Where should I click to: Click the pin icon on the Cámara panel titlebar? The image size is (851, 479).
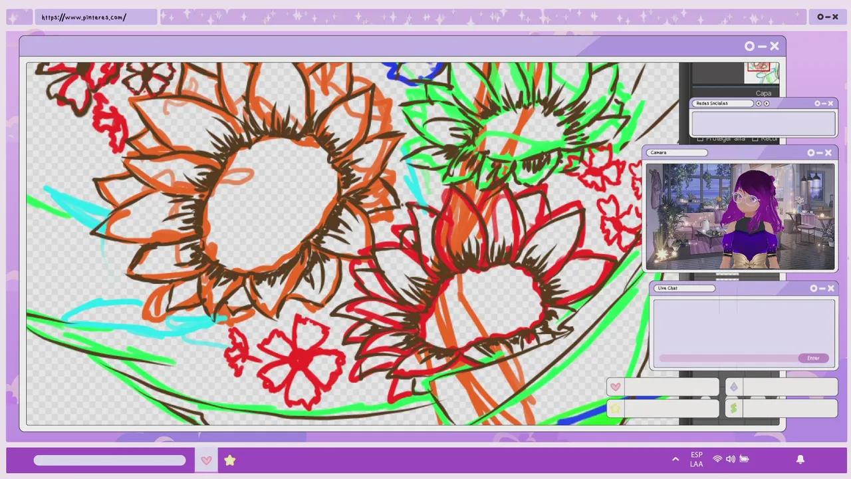click(812, 152)
